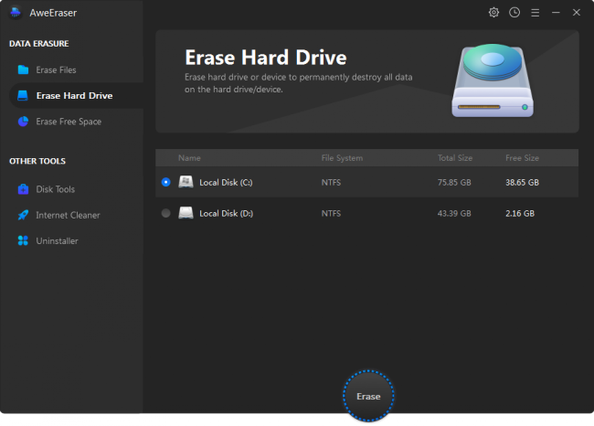The height and width of the screenshot is (426, 594).
Task: Switch to Erase Hard Drive section
Action: click(x=76, y=95)
